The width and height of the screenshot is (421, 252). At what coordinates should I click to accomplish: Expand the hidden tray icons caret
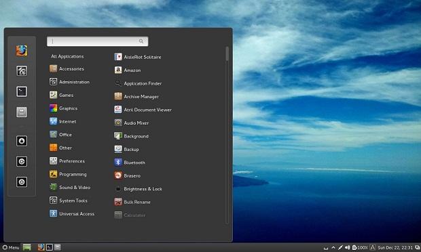tap(333, 247)
